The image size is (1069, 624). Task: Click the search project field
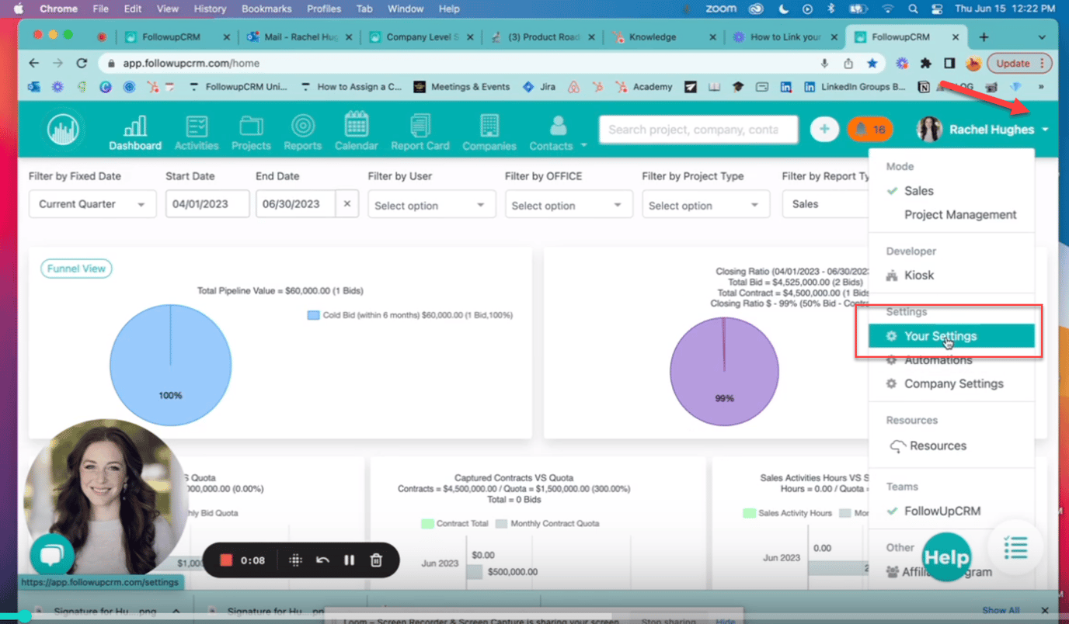point(698,130)
